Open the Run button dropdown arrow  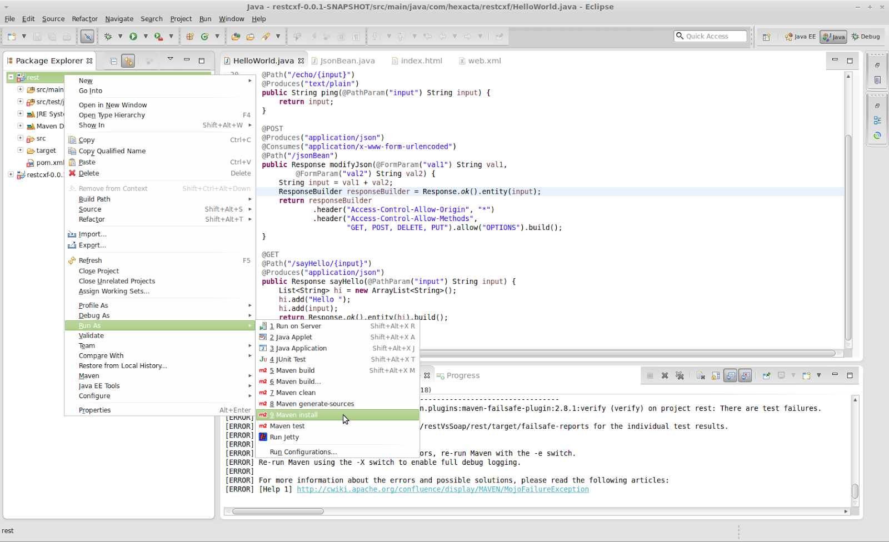[x=146, y=37]
